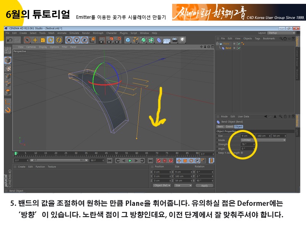Click Object Manager search magnifier icon
This screenshot has width=306, height=230.
pos(281,39)
